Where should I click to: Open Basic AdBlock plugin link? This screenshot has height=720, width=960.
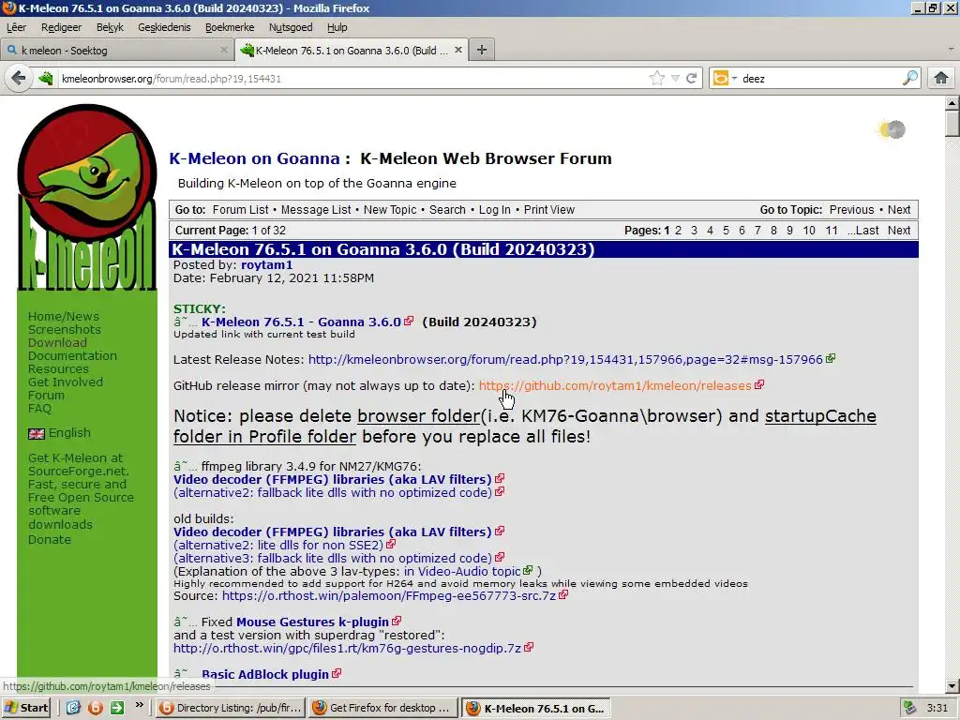[265, 674]
